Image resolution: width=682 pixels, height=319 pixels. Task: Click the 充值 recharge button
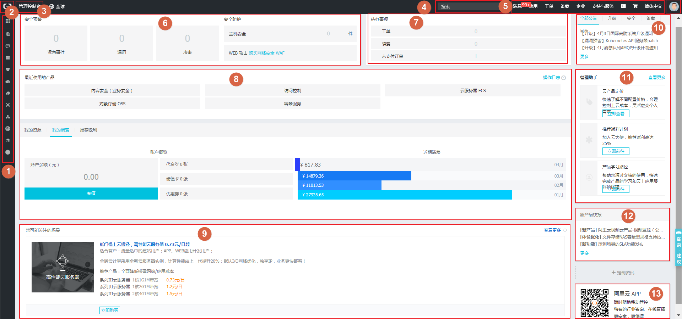point(91,194)
